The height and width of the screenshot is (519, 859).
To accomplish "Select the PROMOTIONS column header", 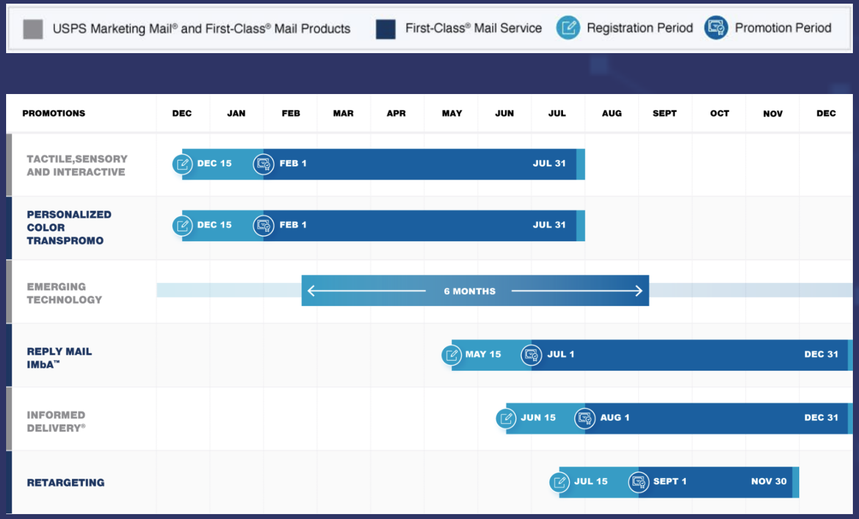I will click(54, 114).
